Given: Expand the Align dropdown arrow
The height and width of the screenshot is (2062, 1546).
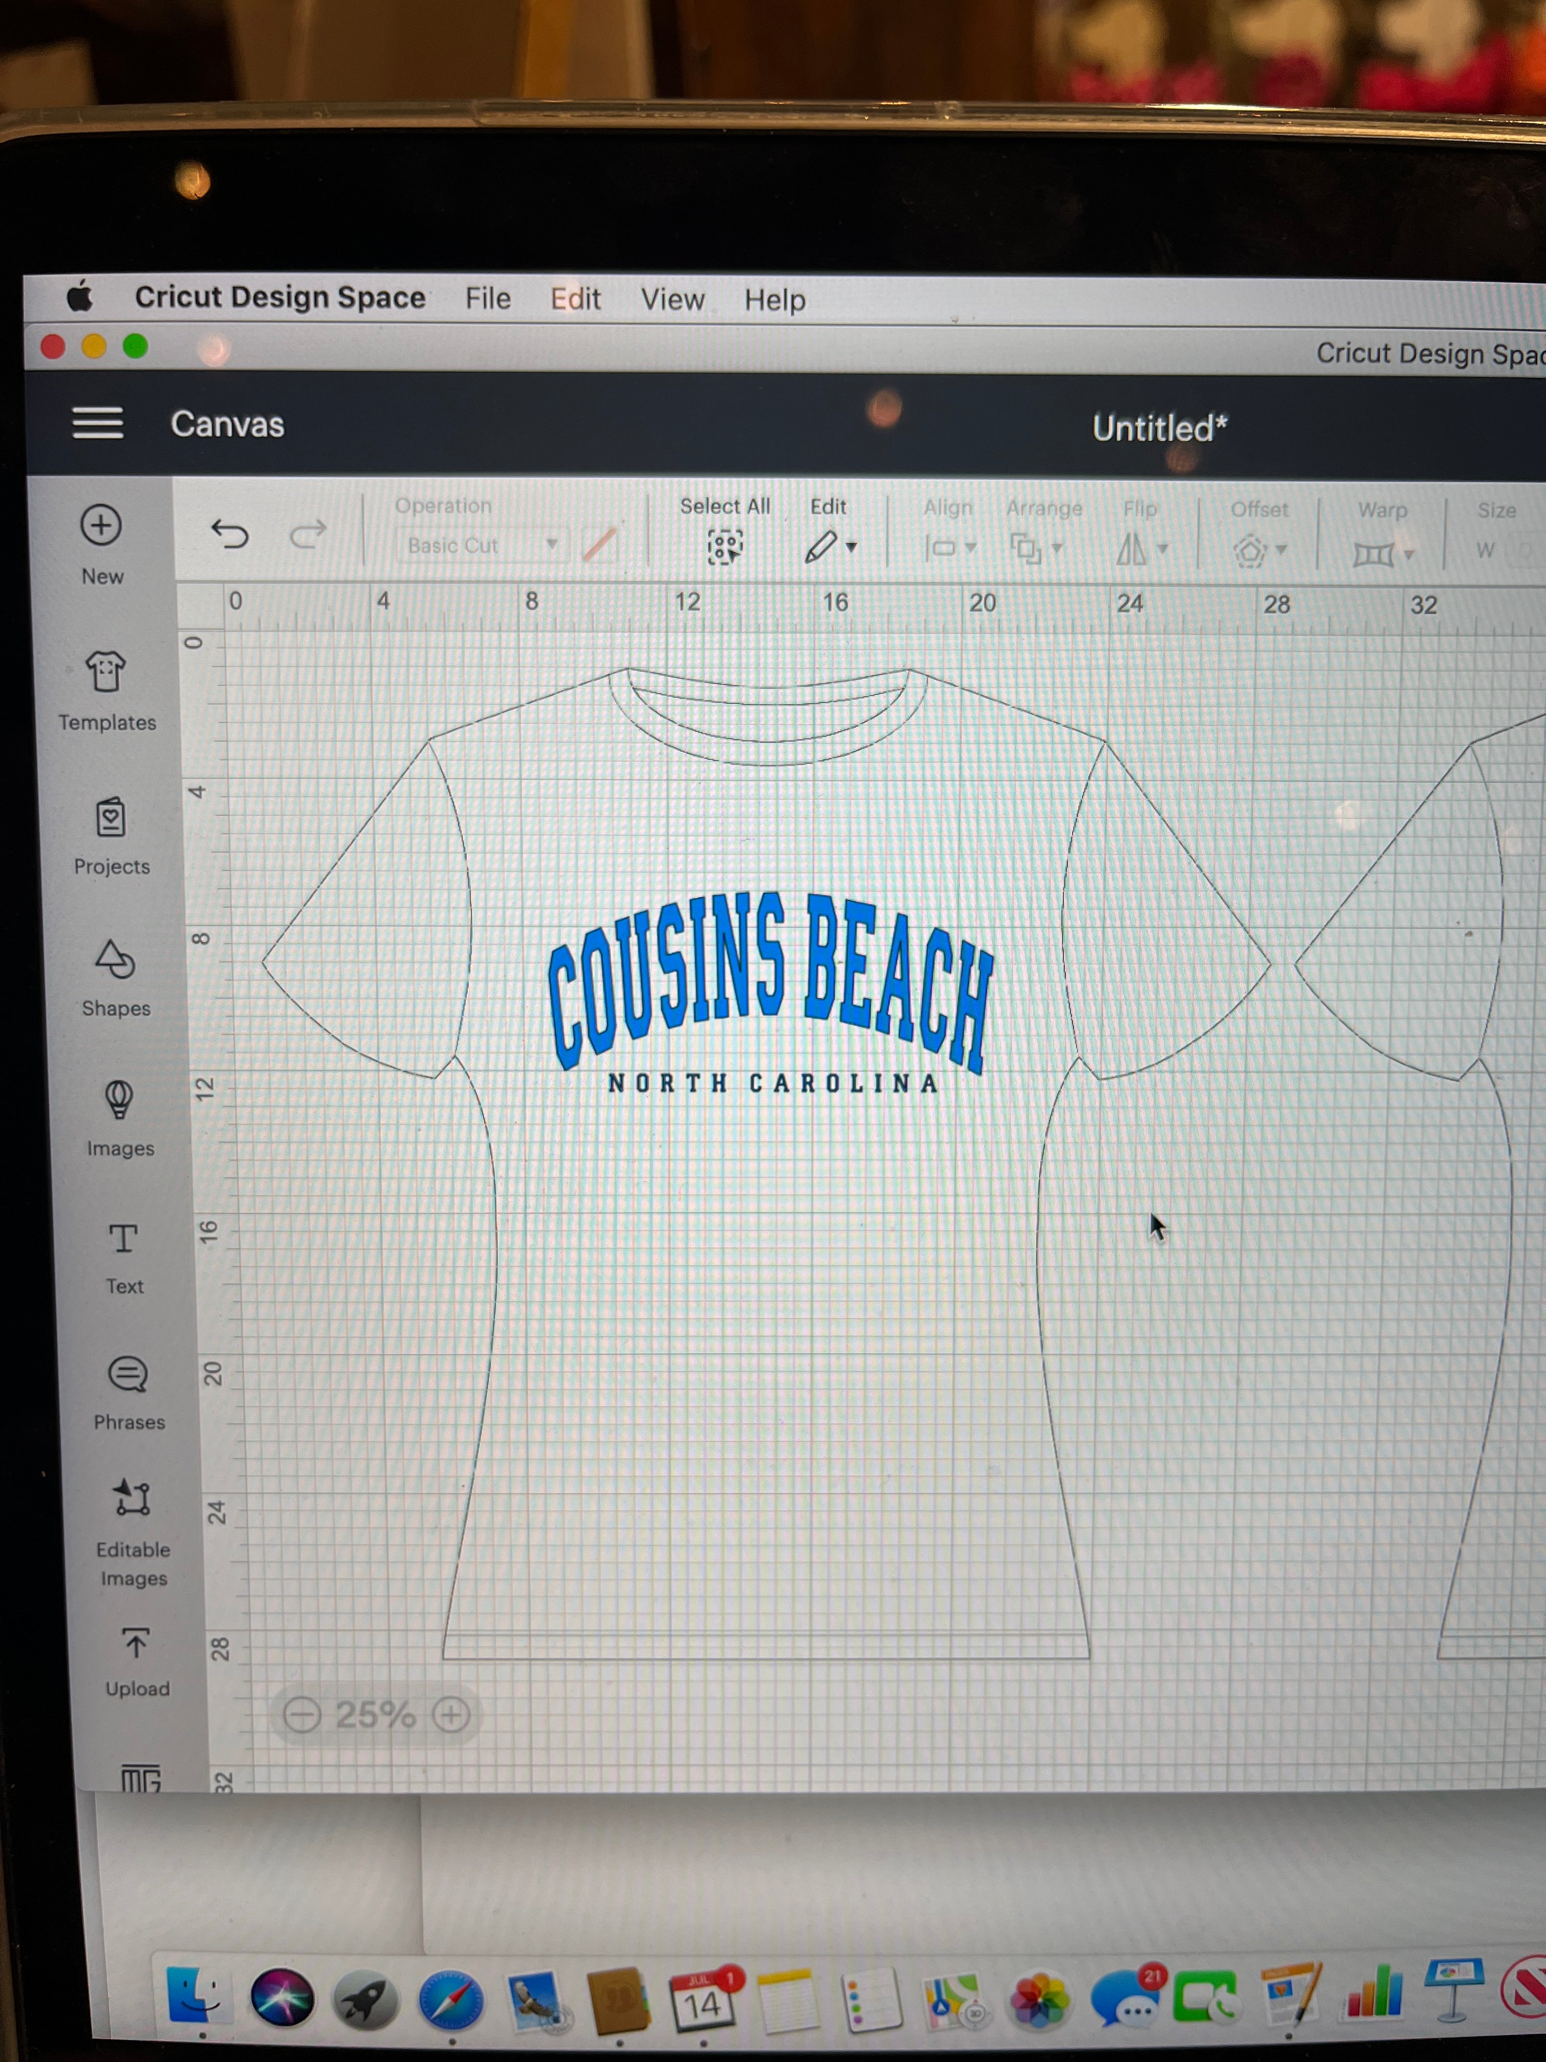Looking at the screenshot, I should tap(970, 548).
